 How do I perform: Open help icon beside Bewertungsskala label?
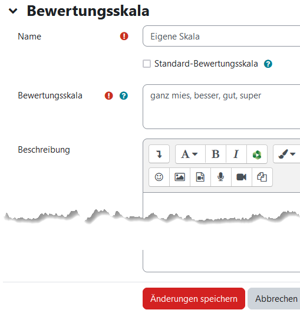pos(124,95)
